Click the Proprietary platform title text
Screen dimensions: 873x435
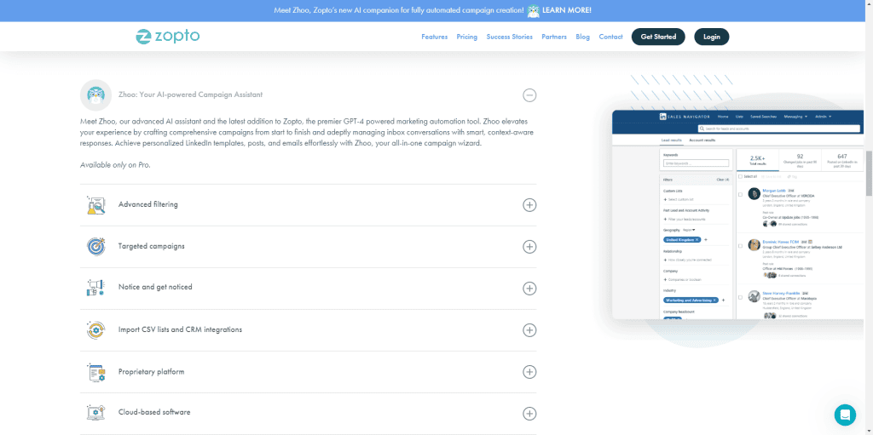tap(152, 372)
